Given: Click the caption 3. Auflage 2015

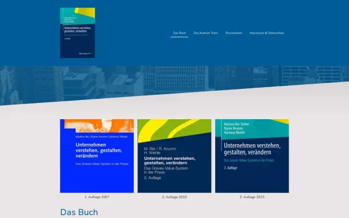Looking at the screenshot, I should [x=252, y=197].
